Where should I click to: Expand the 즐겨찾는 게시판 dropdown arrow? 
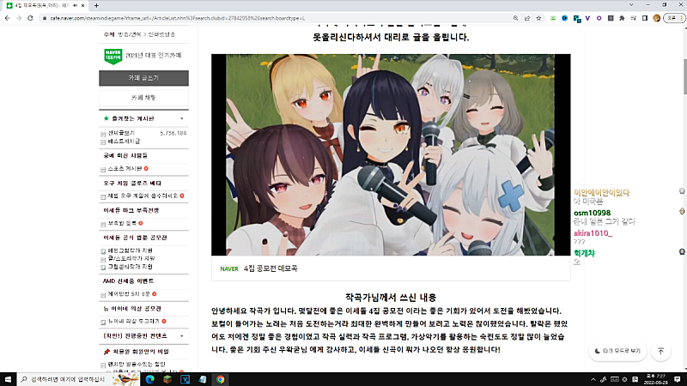[x=182, y=118]
